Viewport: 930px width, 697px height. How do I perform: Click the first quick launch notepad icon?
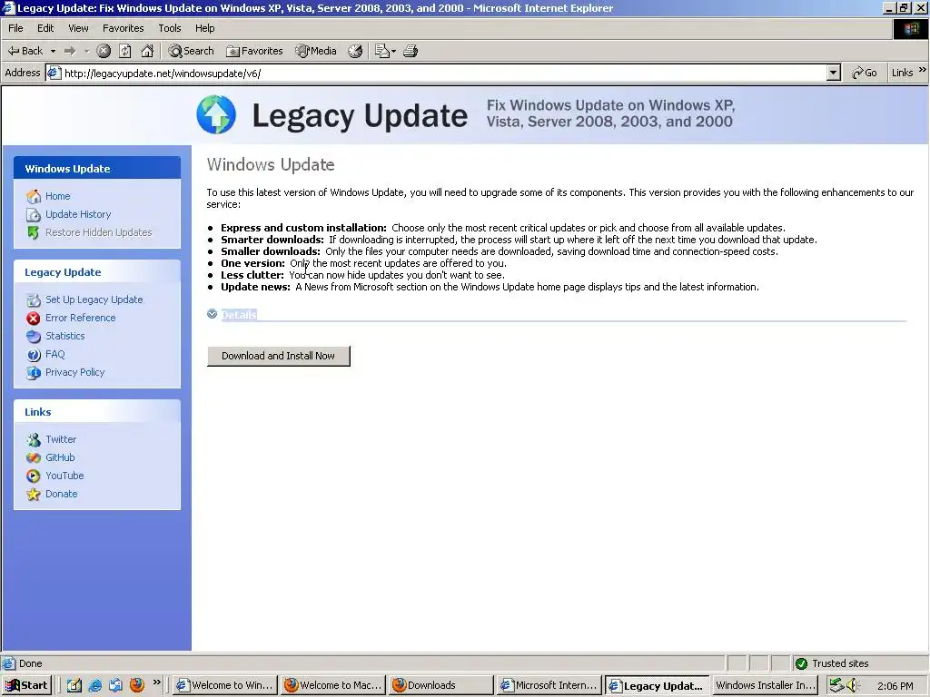coord(74,685)
